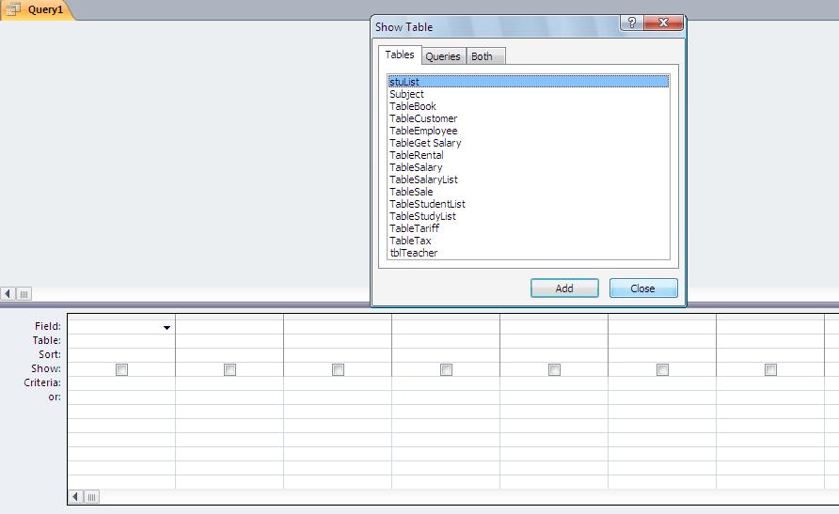This screenshot has height=514, width=839.
Task: Select TableTariff in the list
Action: [528, 228]
